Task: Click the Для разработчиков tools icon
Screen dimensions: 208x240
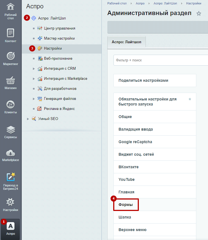Action: 40,88
